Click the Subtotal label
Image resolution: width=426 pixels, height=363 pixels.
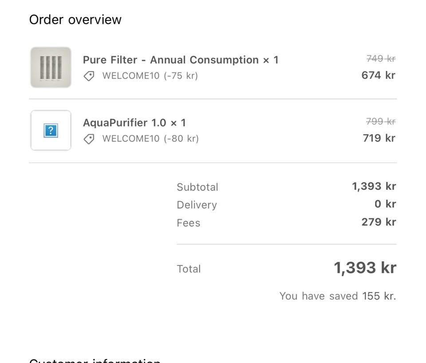coord(197,187)
